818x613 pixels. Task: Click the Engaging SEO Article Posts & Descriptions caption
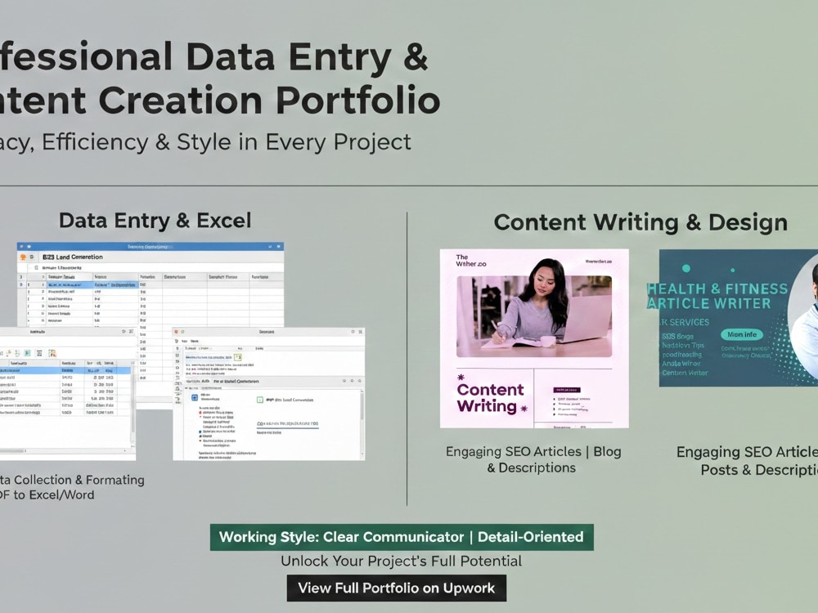(747, 461)
